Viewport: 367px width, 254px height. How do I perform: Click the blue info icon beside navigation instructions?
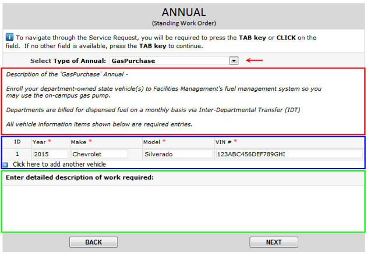9,37
